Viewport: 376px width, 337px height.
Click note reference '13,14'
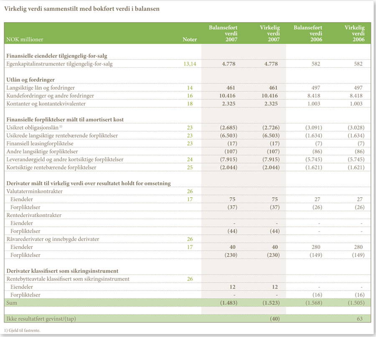(x=190, y=64)
